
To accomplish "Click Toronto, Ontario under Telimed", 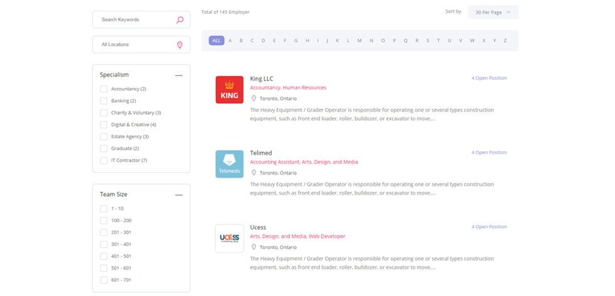I will (x=278, y=173).
